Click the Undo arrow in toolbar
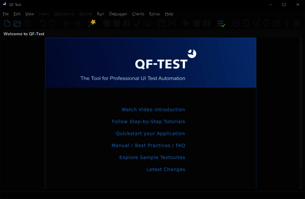Screen dimensions: 305x199 point(43,24)
